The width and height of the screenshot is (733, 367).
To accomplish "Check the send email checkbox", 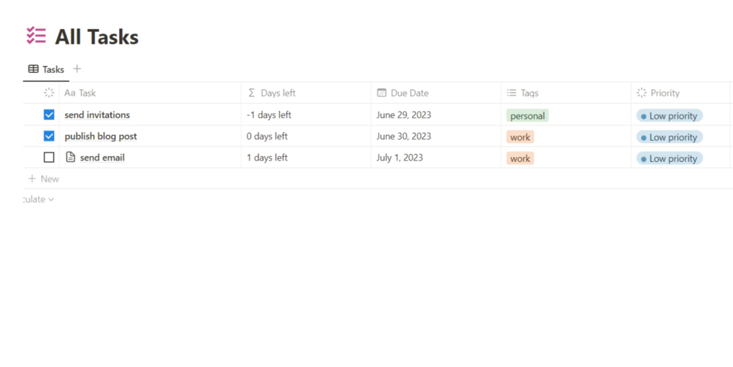I will click(49, 157).
